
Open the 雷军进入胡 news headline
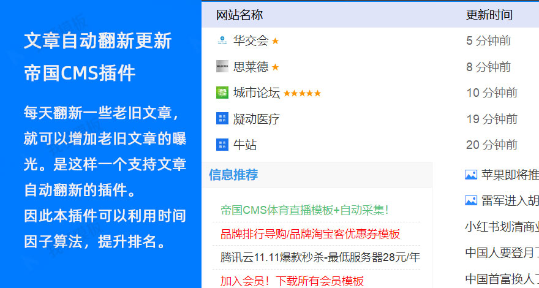510,200
